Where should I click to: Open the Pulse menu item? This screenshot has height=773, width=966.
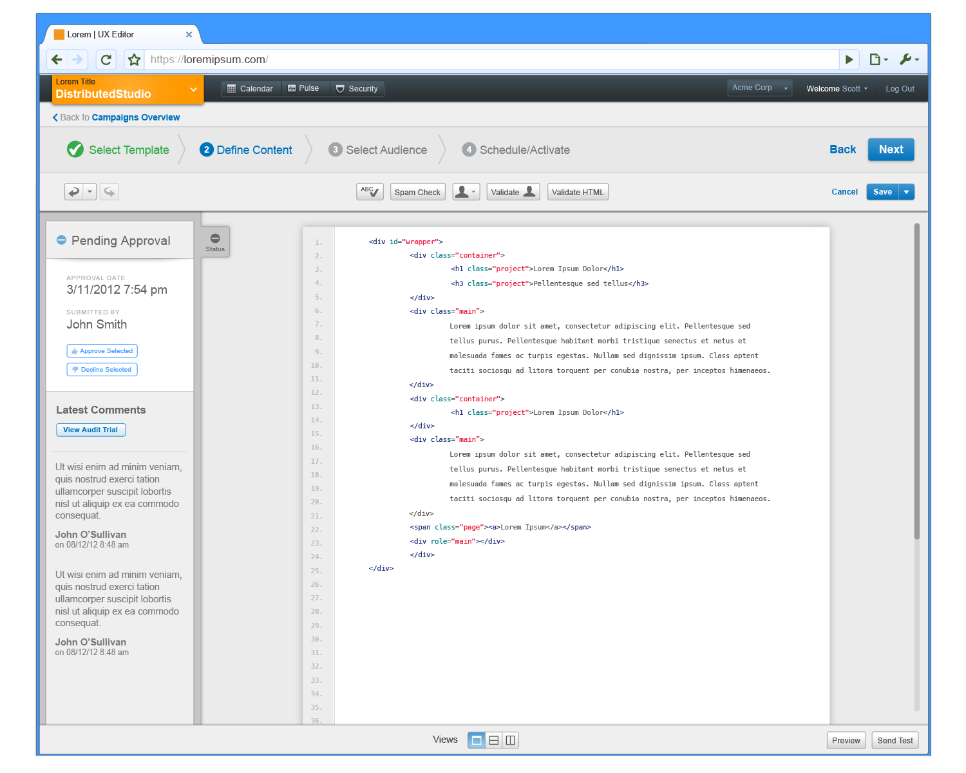[x=304, y=88]
